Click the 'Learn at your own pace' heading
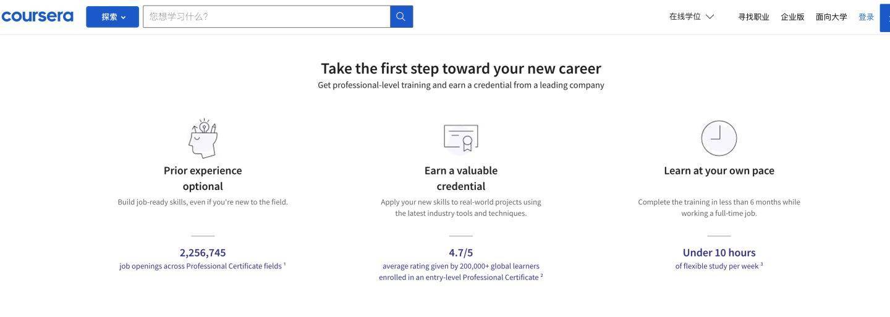 (x=719, y=170)
